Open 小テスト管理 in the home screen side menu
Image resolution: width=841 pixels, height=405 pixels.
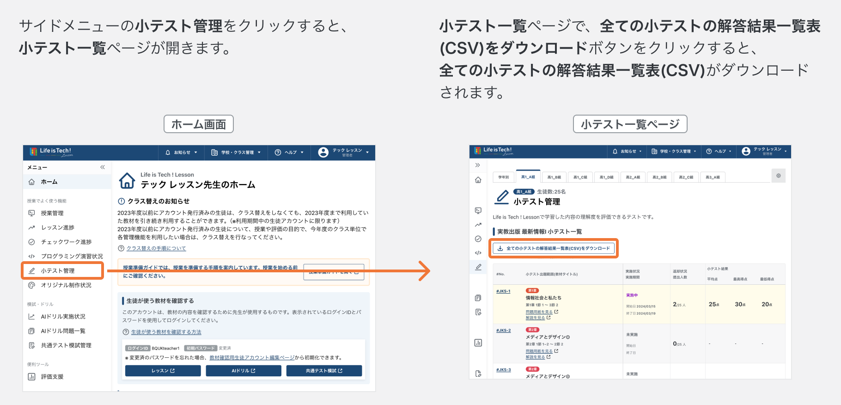[62, 271]
